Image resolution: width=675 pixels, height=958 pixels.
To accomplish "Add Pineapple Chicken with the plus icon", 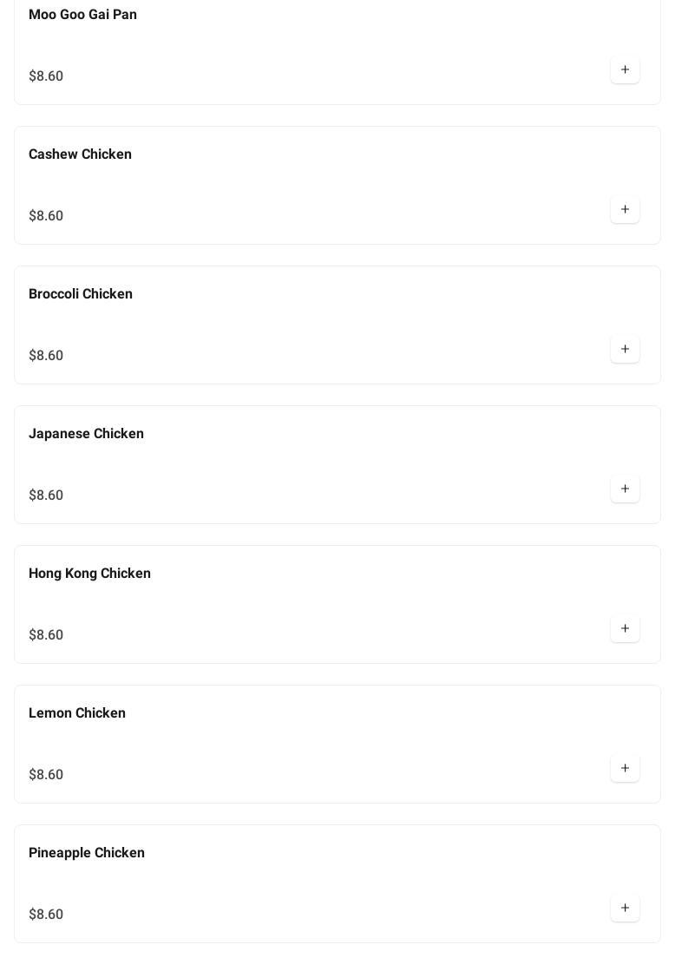I will tap(625, 908).
